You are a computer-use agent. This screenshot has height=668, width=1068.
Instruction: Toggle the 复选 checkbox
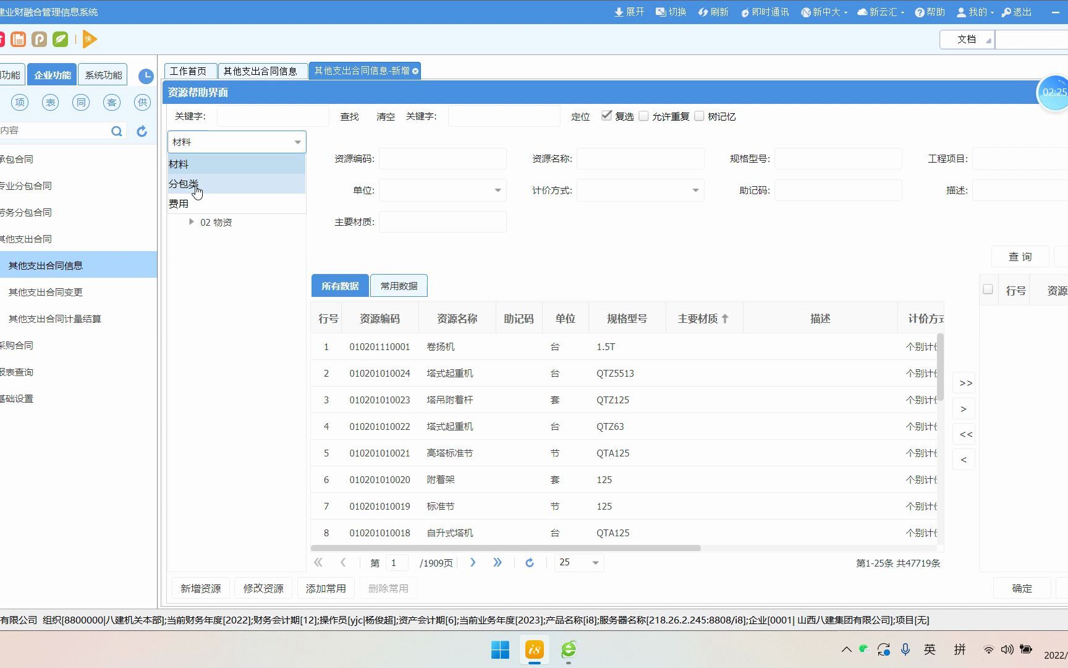click(606, 116)
